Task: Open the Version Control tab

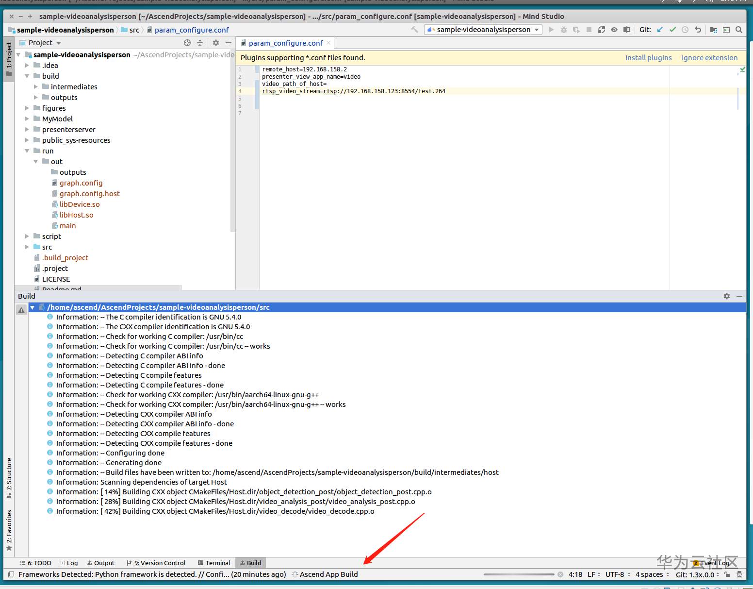Action: point(156,563)
